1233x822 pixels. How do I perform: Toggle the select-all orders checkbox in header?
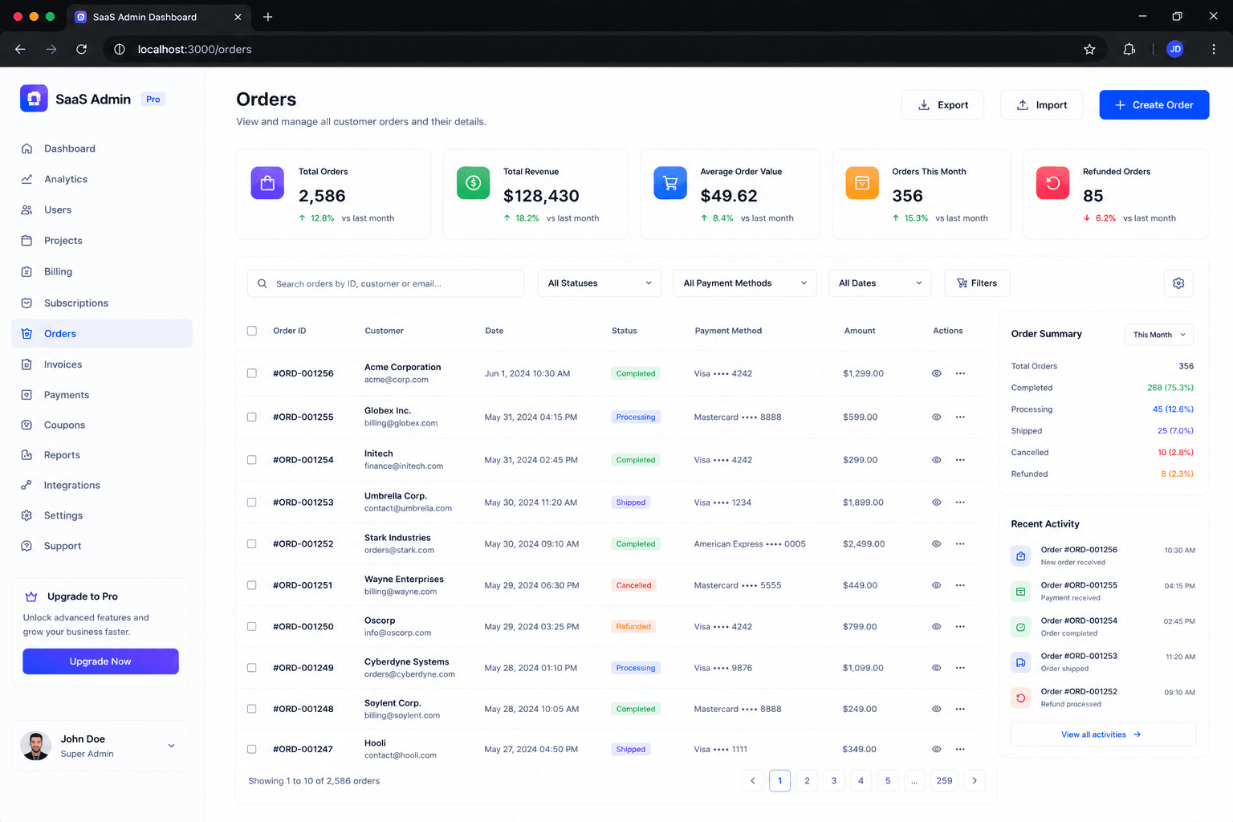click(x=252, y=331)
